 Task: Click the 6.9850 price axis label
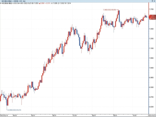[151, 78]
